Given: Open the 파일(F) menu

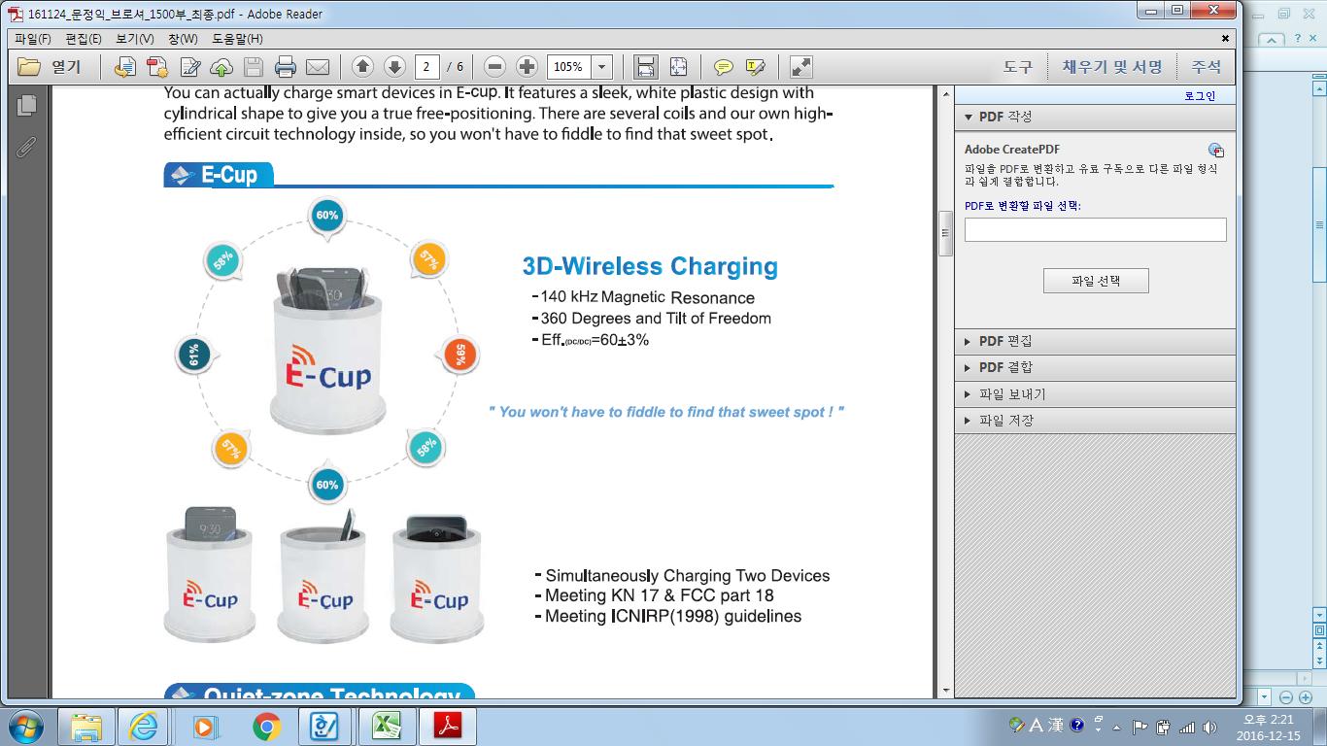Looking at the screenshot, I should tap(33, 39).
